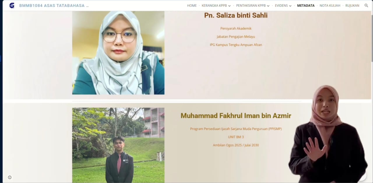This screenshot has height=183, width=373.
Task: Open the RUJUKAN page
Action: (x=352, y=6)
